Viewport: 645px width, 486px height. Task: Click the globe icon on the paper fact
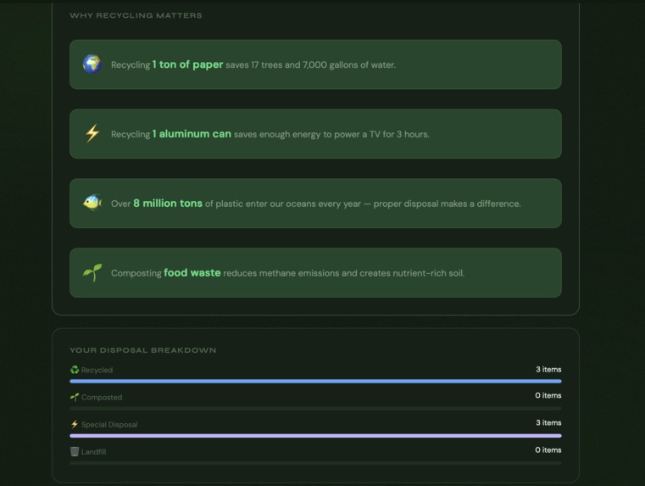[x=92, y=64]
